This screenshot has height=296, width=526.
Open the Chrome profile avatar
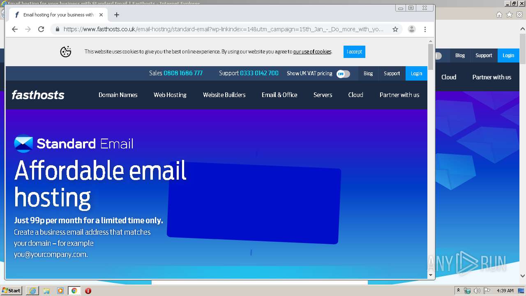[411, 29]
